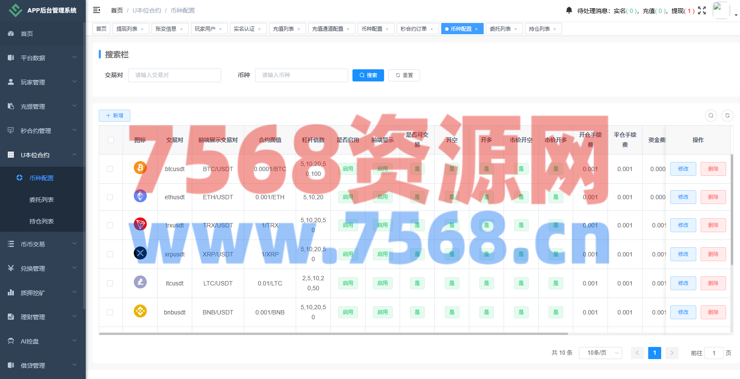
Task: Collapse the sidebar with the hamburger icon
Action: pyautogui.click(x=97, y=10)
